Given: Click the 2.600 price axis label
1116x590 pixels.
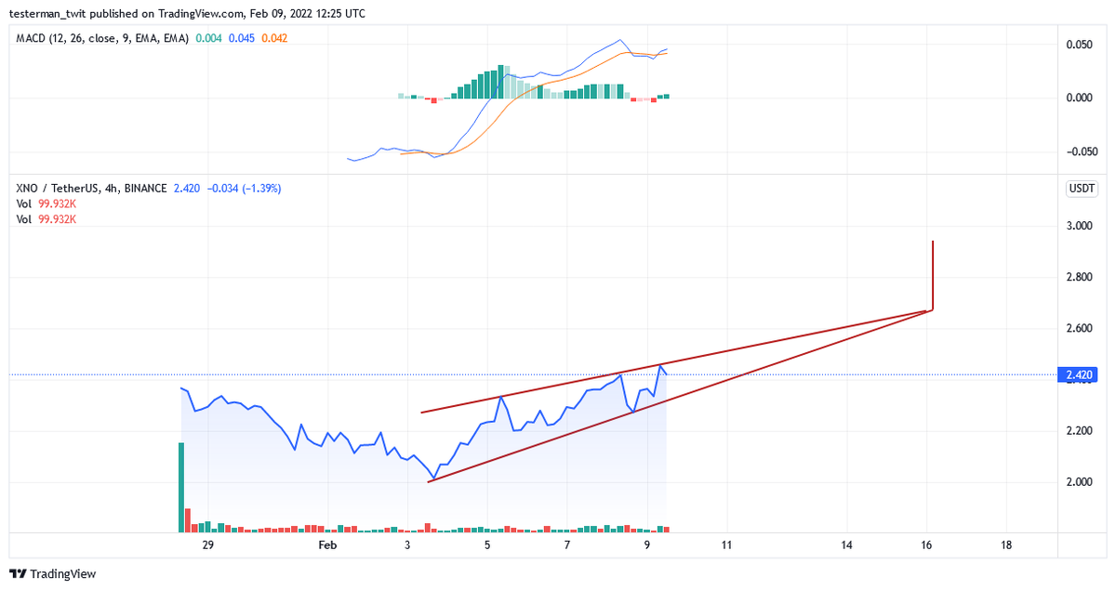Looking at the screenshot, I should pyautogui.click(x=1081, y=328).
